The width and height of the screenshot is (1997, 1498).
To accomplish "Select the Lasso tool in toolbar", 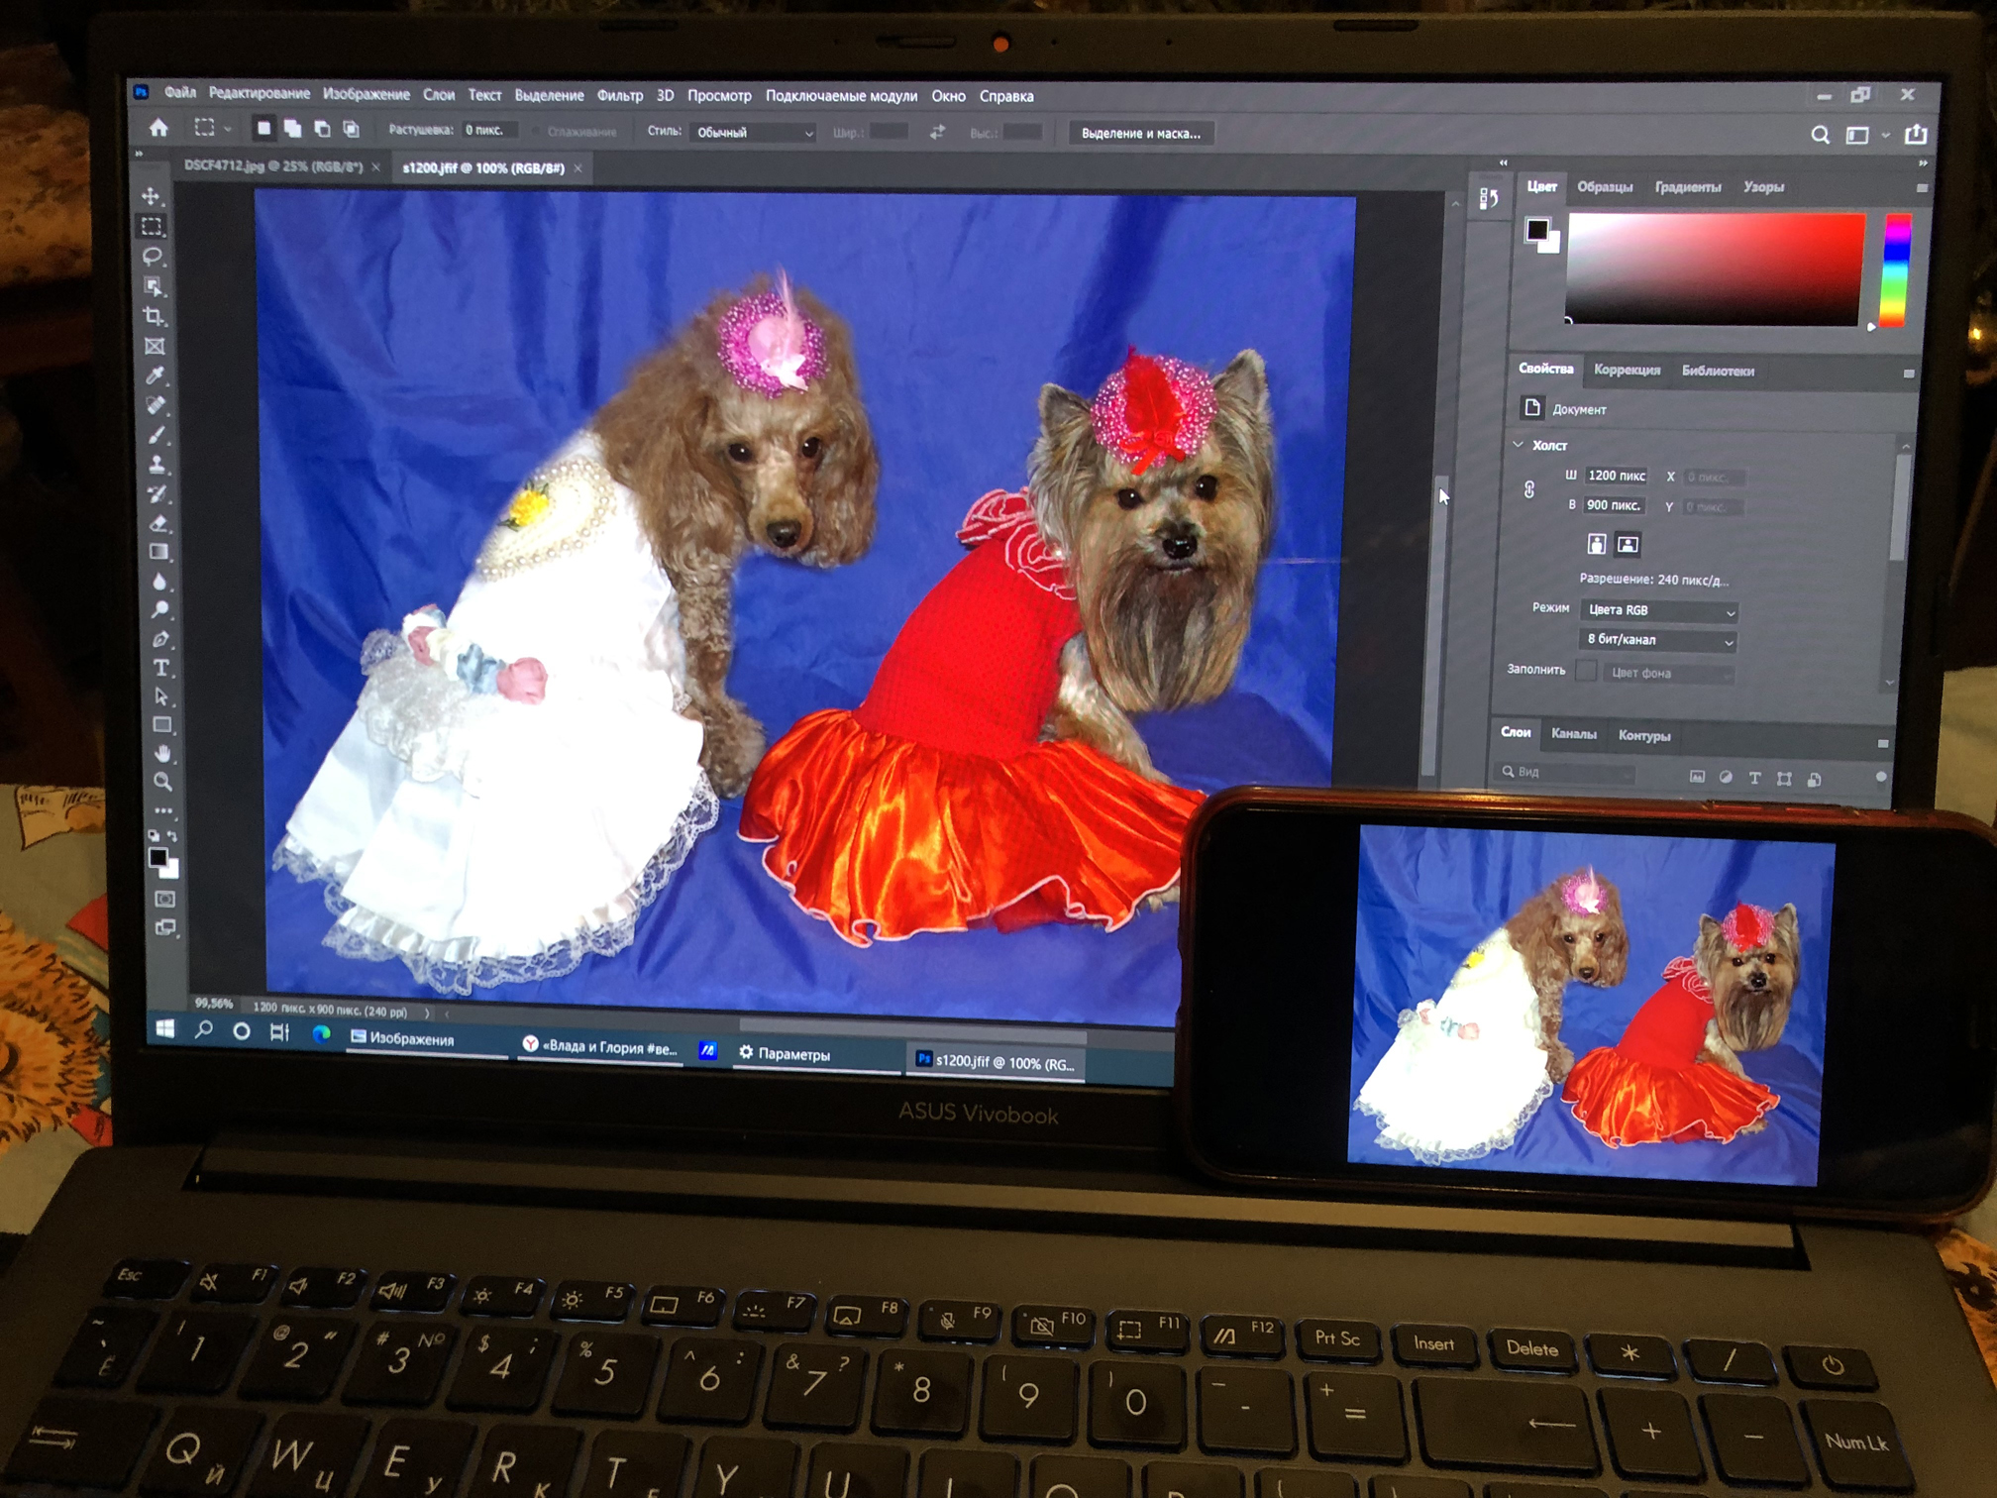I will pos(153,257).
